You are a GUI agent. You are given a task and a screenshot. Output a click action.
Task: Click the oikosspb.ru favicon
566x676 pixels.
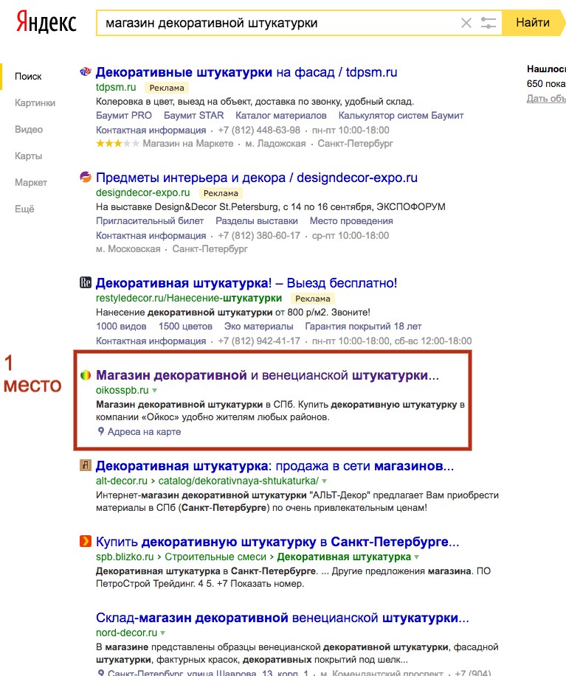click(85, 375)
